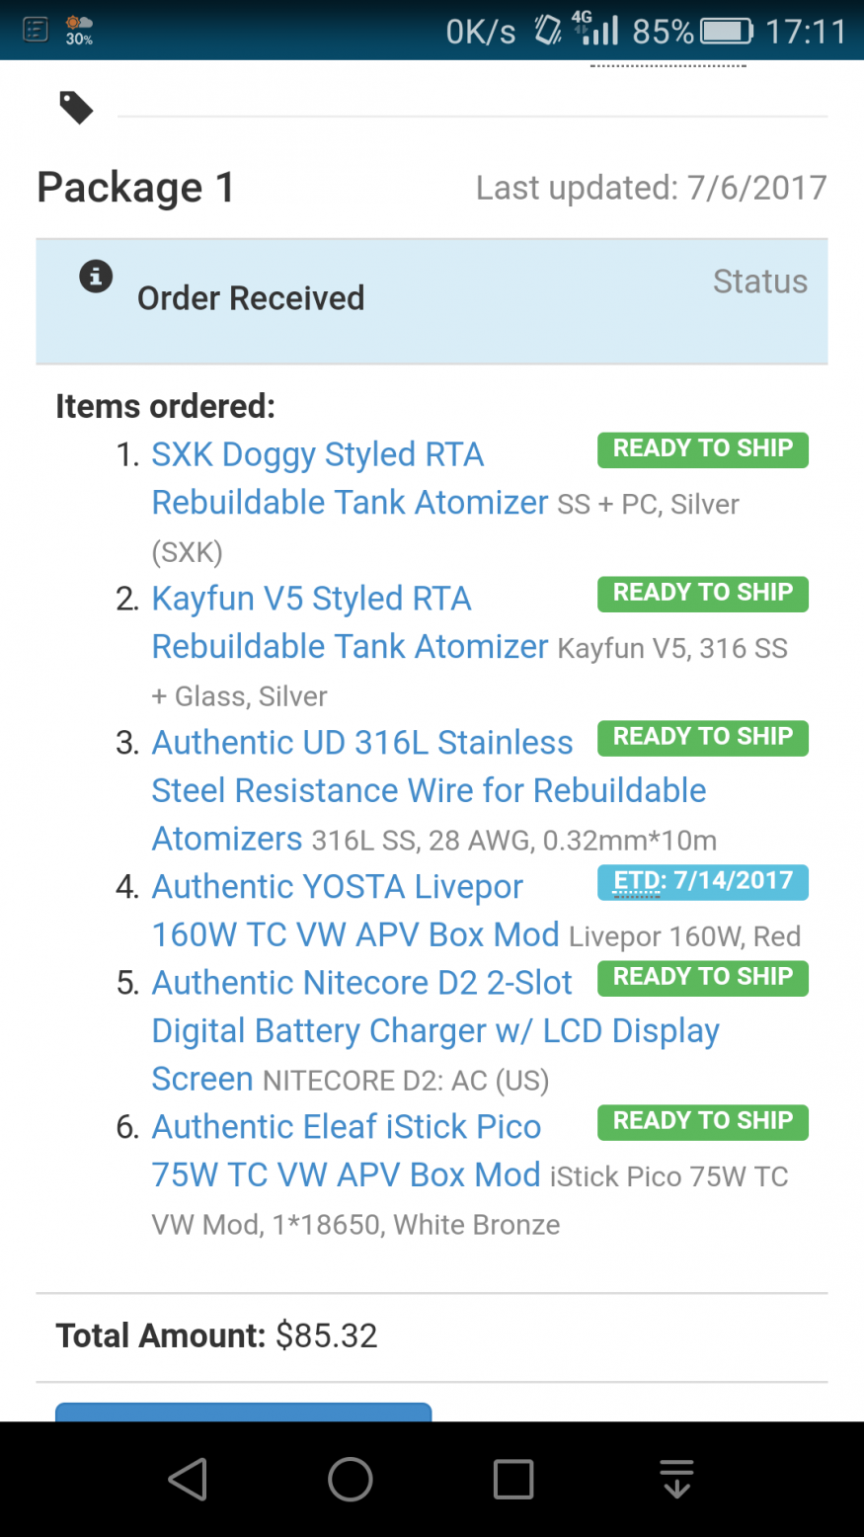Open SXK Doggy Styled RTA product link
The width and height of the screenshot is (864, 1537).
(x=318, y=455)
